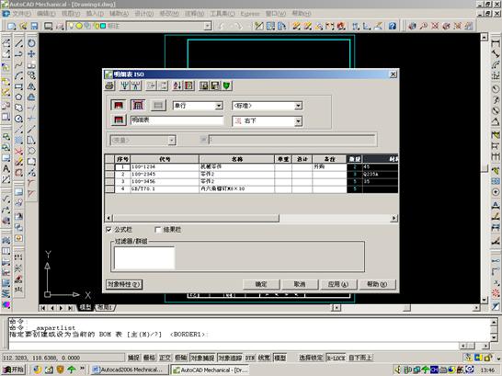The width and height of the screenshot is (502, 376).
Task: Click the 名称 column header
Action: coord(236,159)
